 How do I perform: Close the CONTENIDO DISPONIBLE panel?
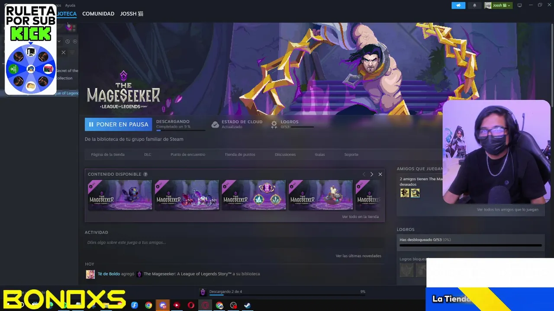tap(380, 174)
